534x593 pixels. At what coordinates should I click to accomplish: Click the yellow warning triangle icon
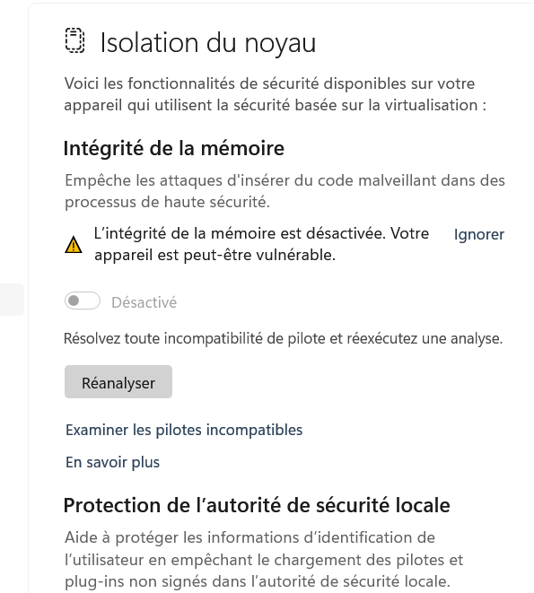[x=74, y=245]
